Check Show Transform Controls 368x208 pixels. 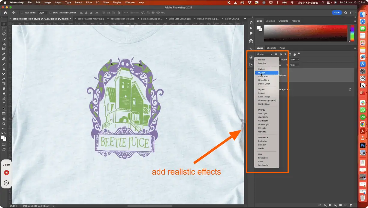50,13
